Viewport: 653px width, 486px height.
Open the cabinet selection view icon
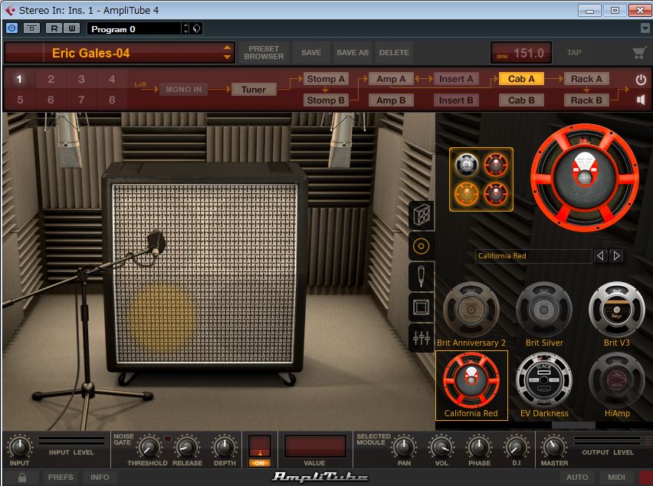tap(422, 215)
